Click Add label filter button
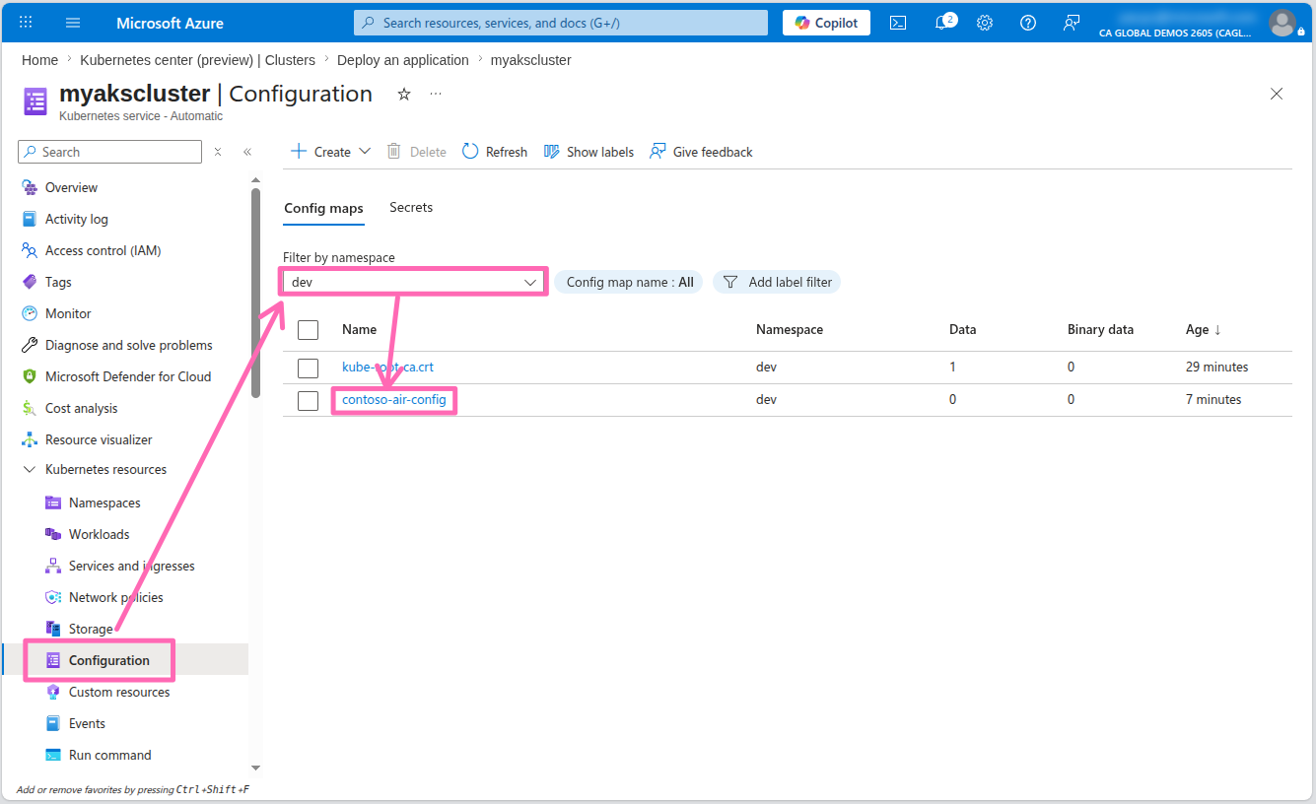 pos(777,282)
